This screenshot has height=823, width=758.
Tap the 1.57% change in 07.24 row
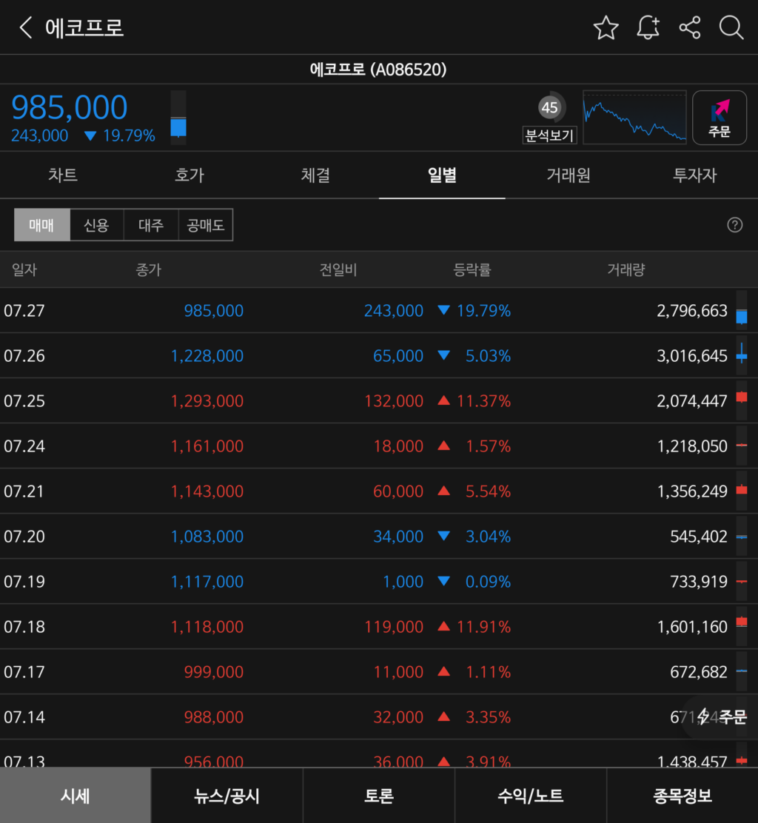[x=489, y=446]
